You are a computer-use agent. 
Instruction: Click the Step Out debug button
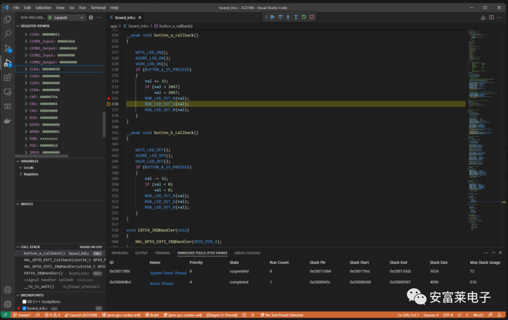click(296, 17)
